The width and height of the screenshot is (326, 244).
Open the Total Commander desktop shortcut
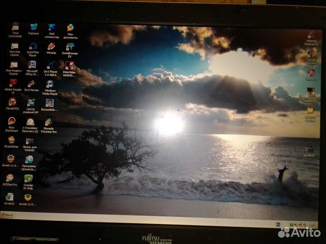(x=15, y=30)
